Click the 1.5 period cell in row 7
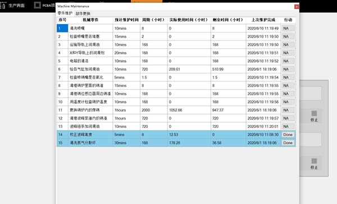The image size is (337, 204). pos(154,77)
